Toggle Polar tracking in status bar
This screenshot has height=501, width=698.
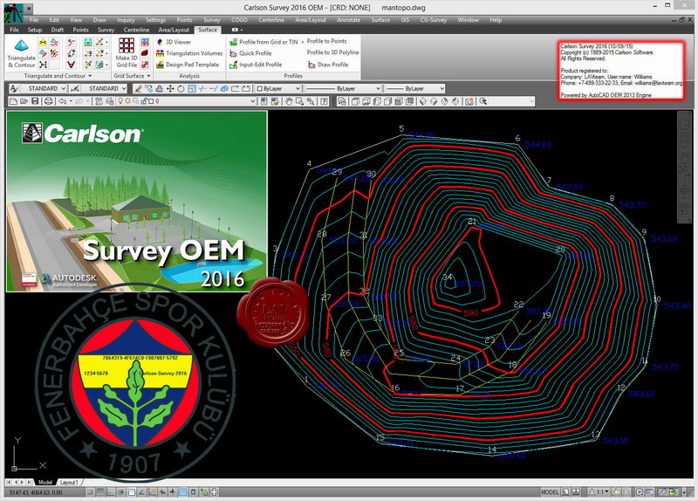pos(121,492)
